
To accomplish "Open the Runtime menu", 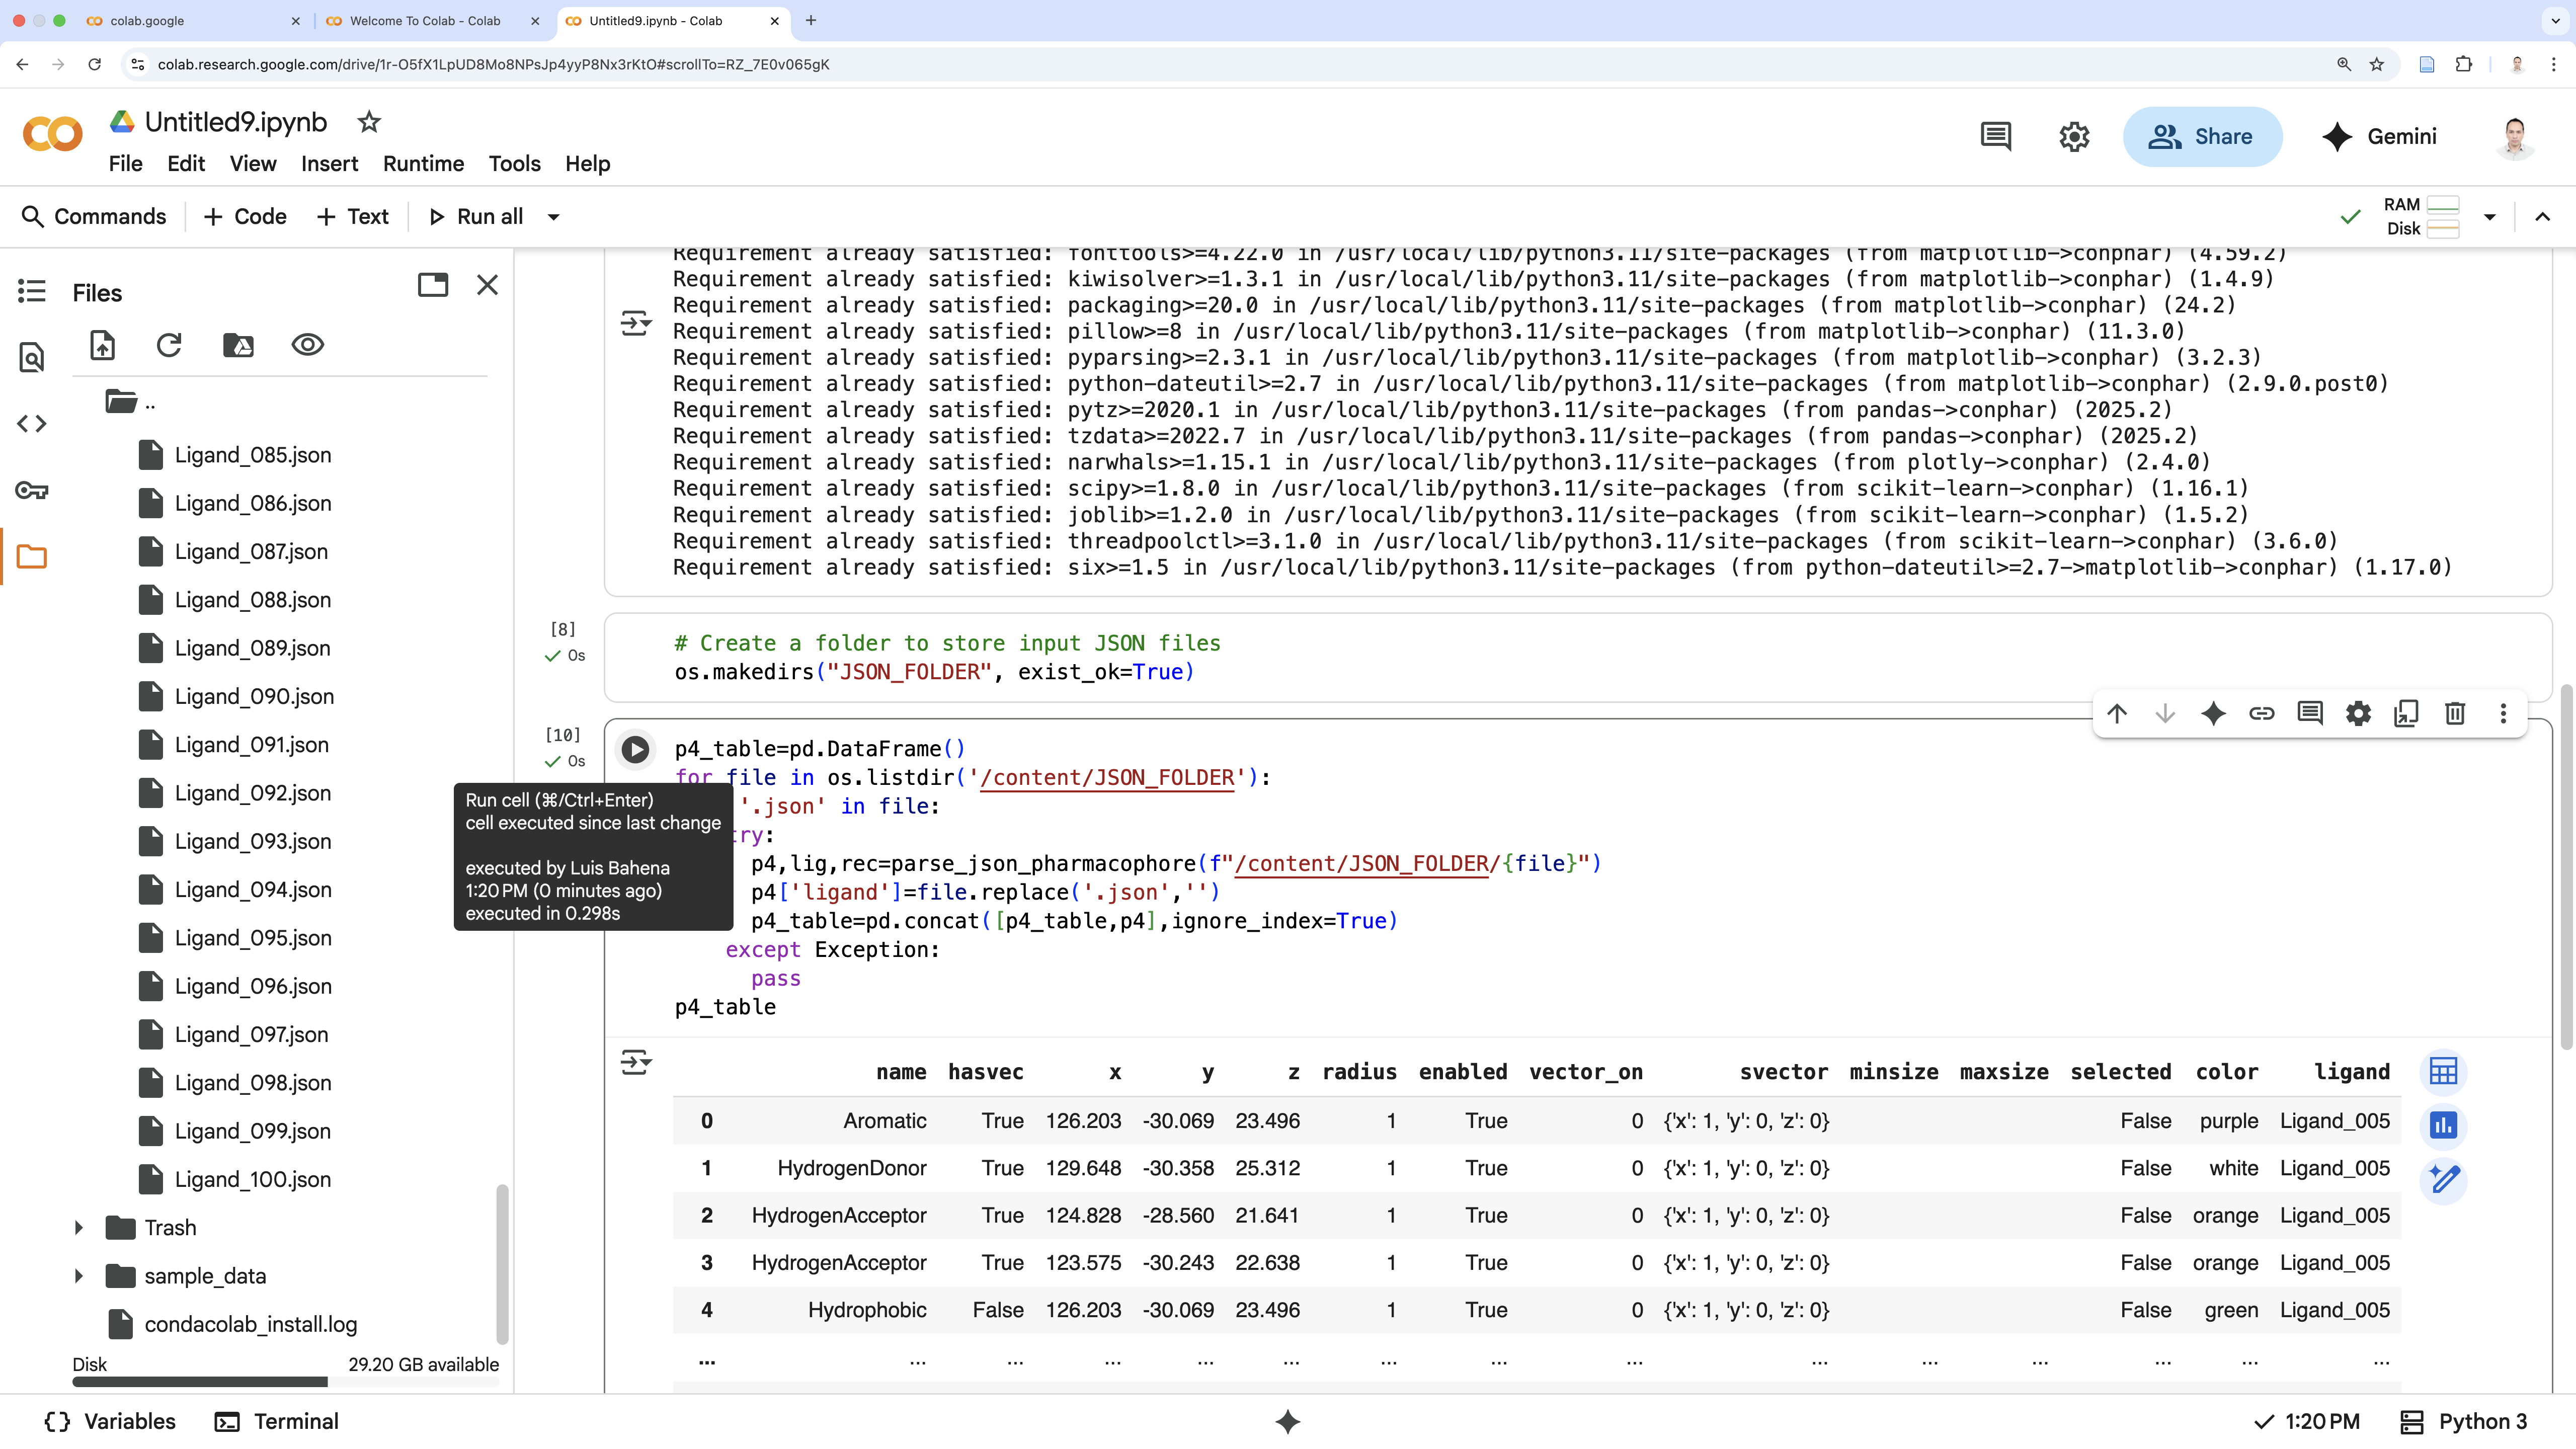I will pos(423,164).
